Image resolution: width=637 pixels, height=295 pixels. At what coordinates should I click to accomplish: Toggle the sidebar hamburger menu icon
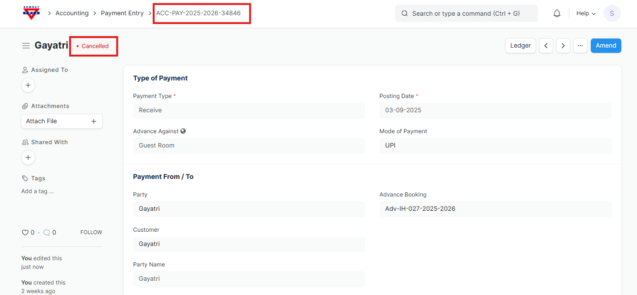tap(26, 46)
